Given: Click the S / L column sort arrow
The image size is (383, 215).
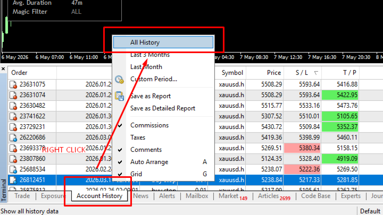Looking at the screenshot, I should (316, 73).
